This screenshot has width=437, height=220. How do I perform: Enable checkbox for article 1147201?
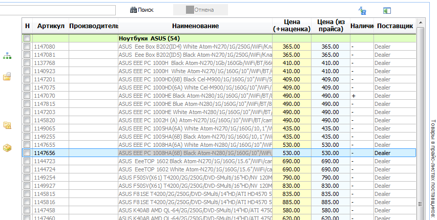[x=27, y=79]
